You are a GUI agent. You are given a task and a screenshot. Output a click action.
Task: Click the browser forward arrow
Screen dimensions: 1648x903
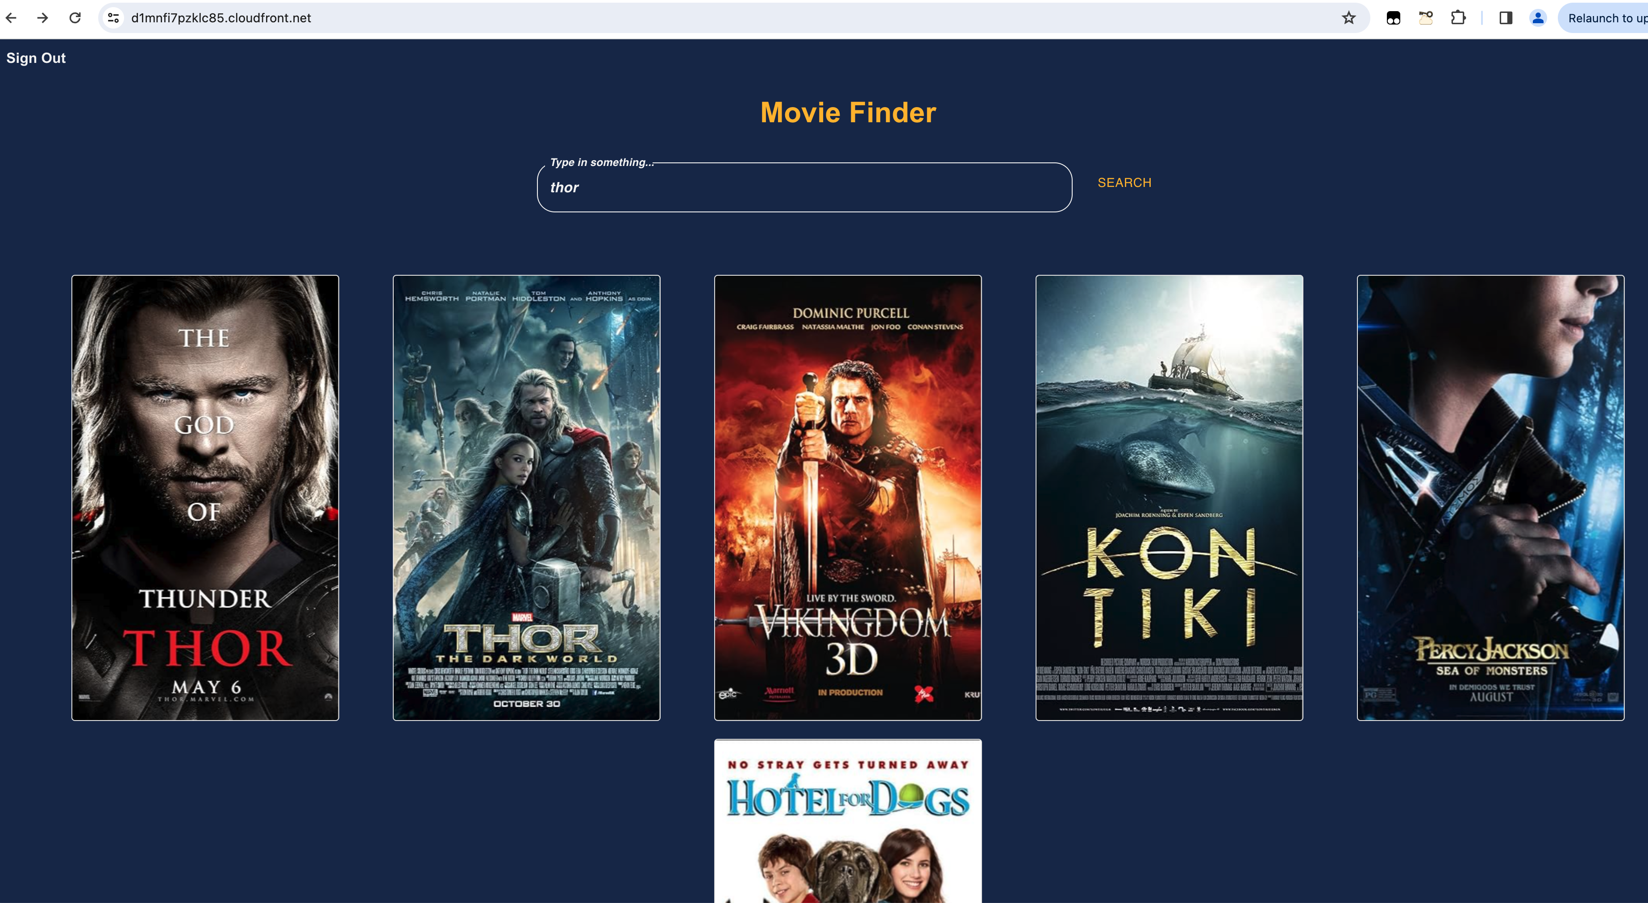pyautogui.click(x=43, y=18)
